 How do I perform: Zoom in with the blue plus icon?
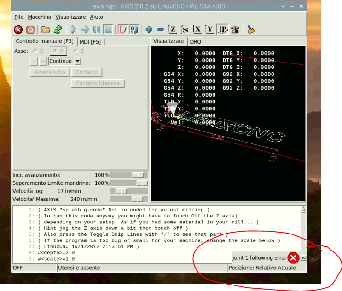[149, 29]
